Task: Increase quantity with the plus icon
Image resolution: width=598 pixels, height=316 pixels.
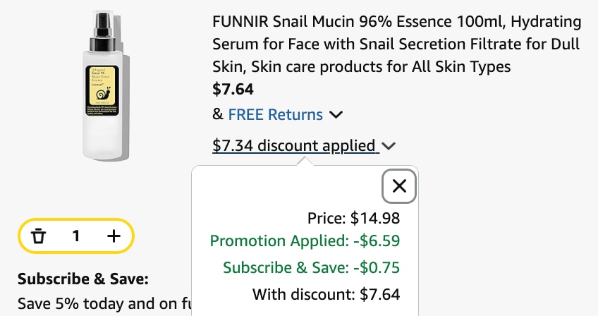Action: pyautogui.click(x=114, y=236)
